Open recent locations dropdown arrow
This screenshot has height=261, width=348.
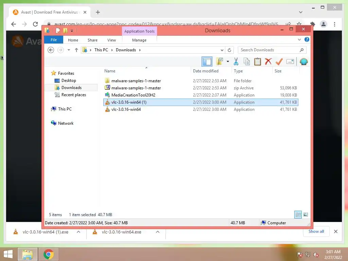pyautogui.click(x=69, y=50)
